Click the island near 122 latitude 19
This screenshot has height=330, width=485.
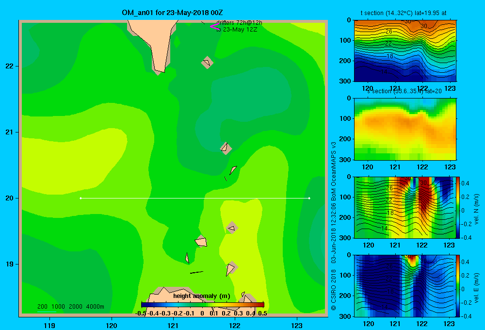click(x=231, y=268)
